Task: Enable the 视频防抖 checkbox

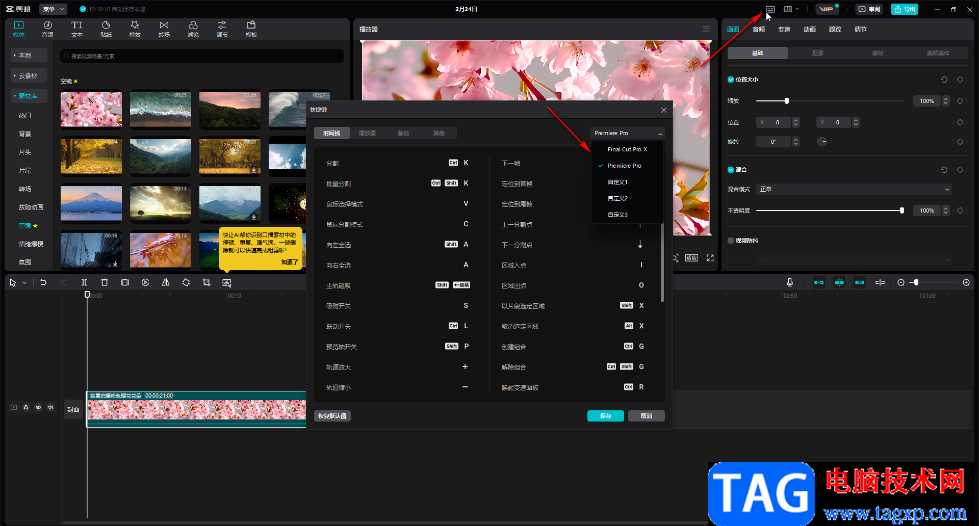Action: click(x=731, y=241)
